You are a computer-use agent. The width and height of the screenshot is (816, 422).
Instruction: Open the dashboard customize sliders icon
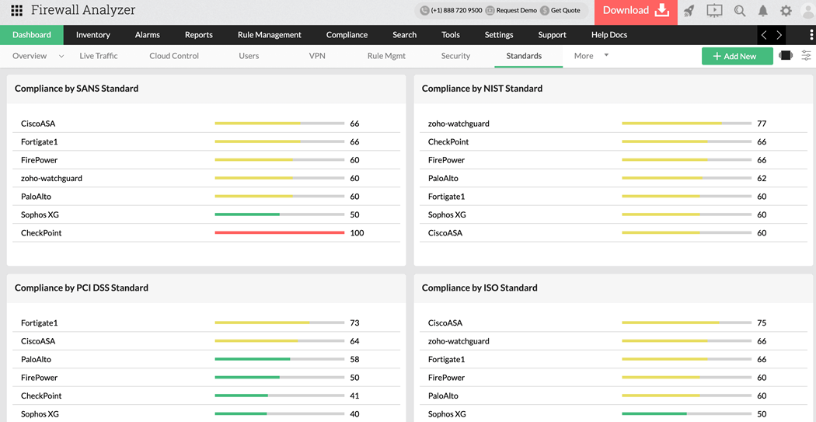(x=807, y=56)
